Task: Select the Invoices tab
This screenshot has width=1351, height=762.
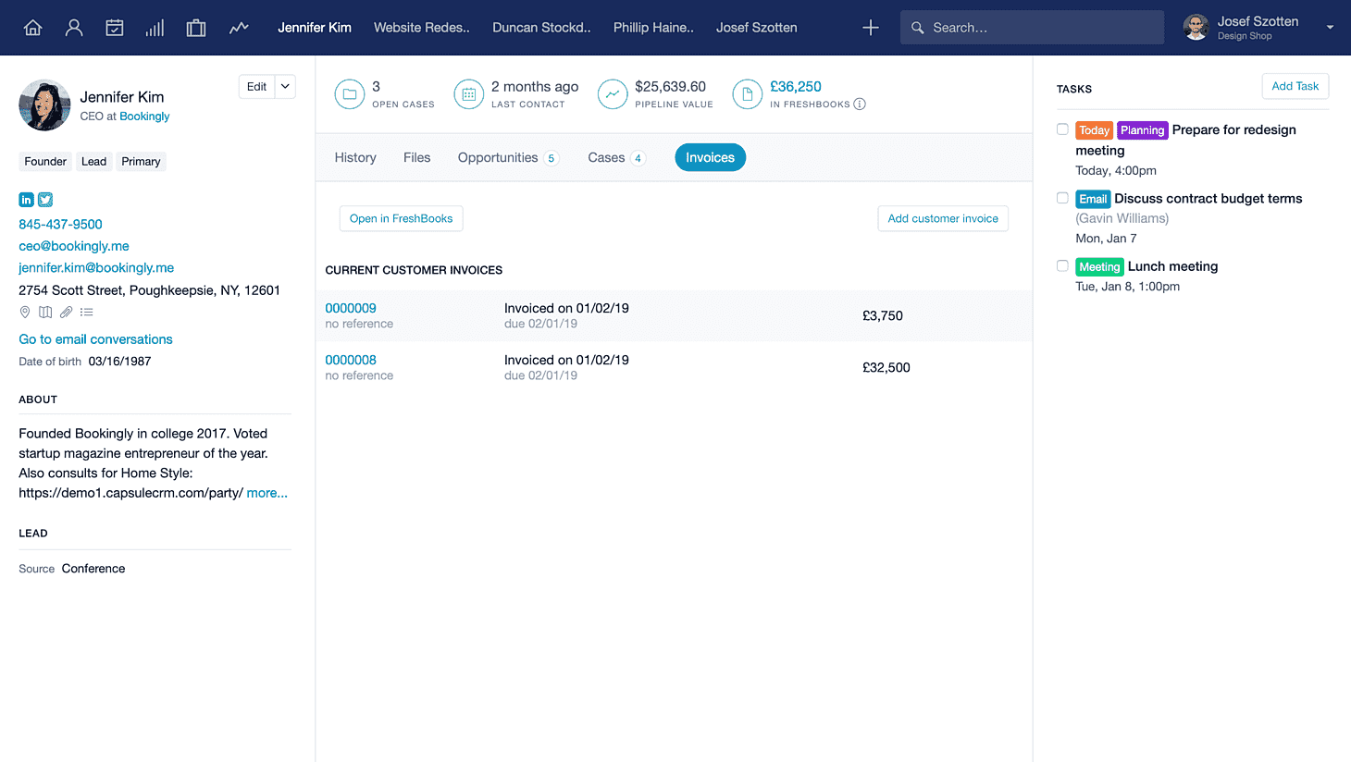Action: point(710,158)
